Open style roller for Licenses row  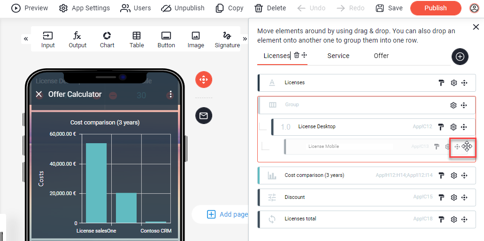(x=442, y=82)
